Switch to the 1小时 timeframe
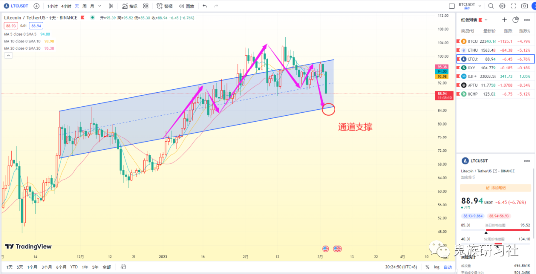This screenshot has height=274, width=536. point(52,6)
